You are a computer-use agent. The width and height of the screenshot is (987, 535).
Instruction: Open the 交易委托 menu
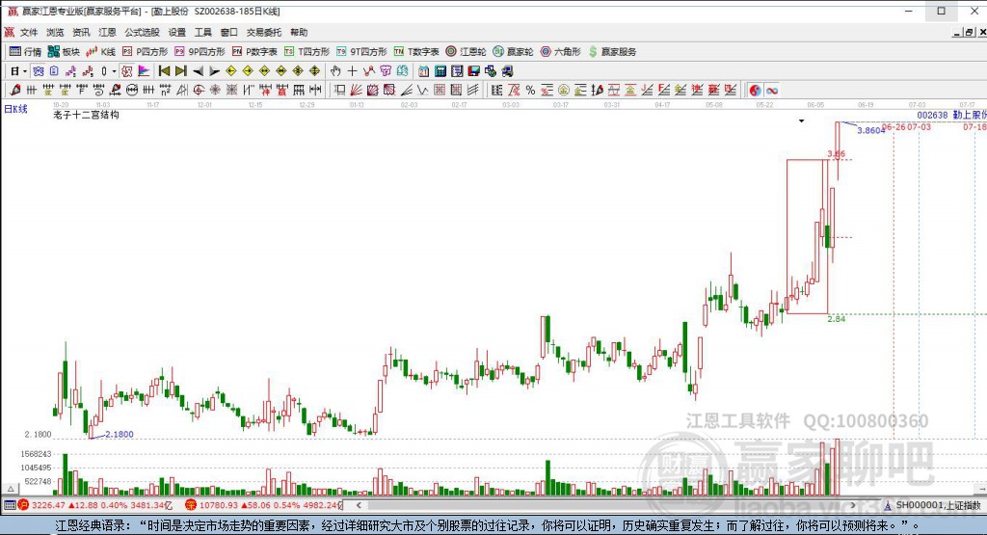pyautogui.click(x=264, y=32)
